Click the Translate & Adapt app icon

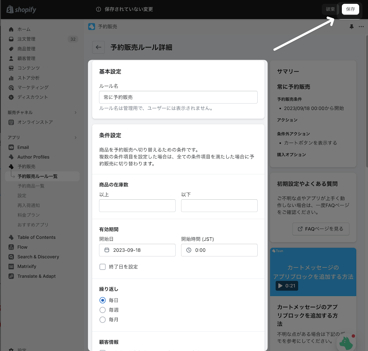(11, 276)
